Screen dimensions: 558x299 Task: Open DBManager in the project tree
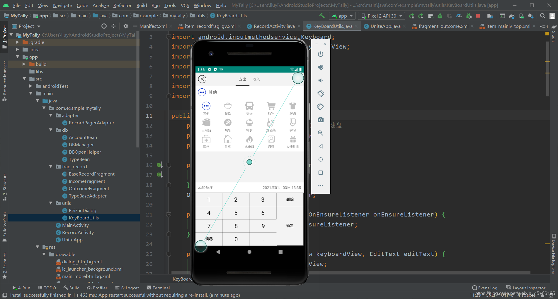click(x=81, y=145)
